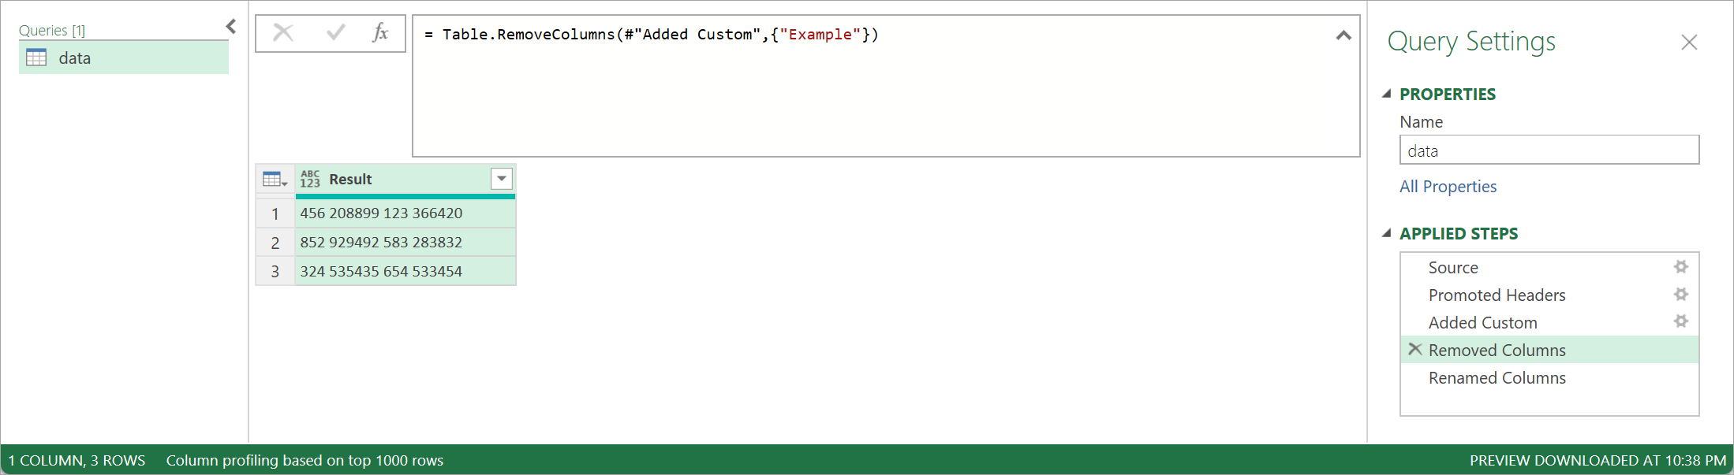
Task: Select cell 324 535435 654 533454
Action: 405,272
